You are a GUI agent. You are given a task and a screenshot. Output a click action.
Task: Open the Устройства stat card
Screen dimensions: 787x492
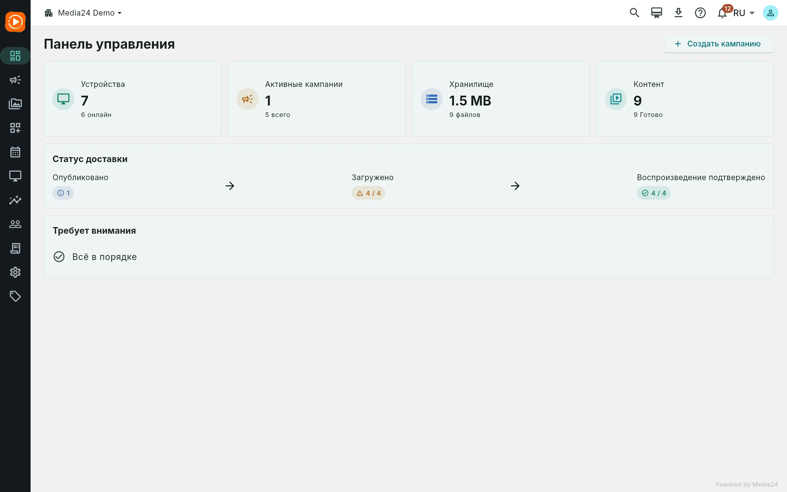coord(132,99)
